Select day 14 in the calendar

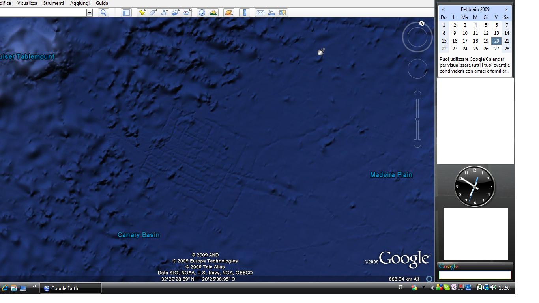[507, 33]
